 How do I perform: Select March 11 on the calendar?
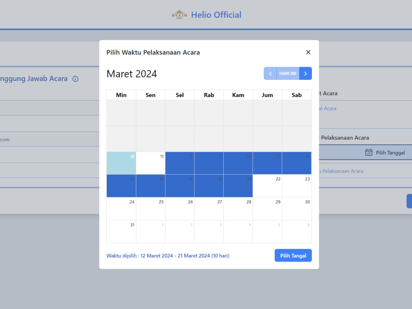(x=150, y=163)
